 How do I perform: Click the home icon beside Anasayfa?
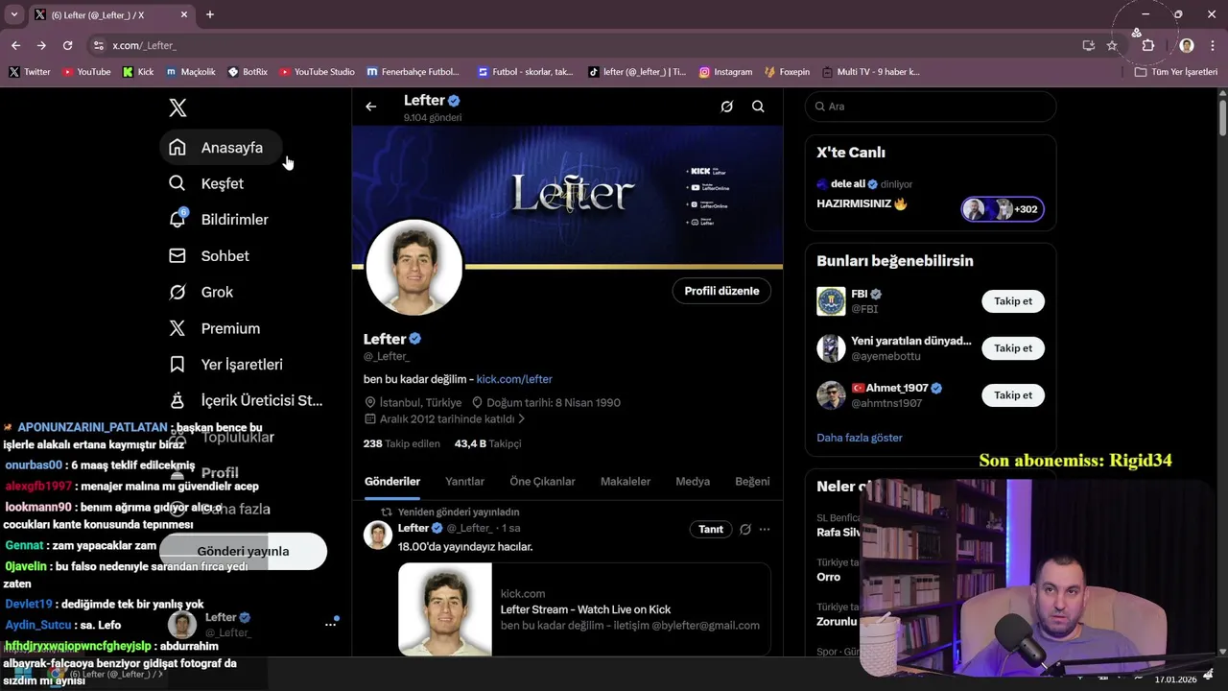pos(177,148)
